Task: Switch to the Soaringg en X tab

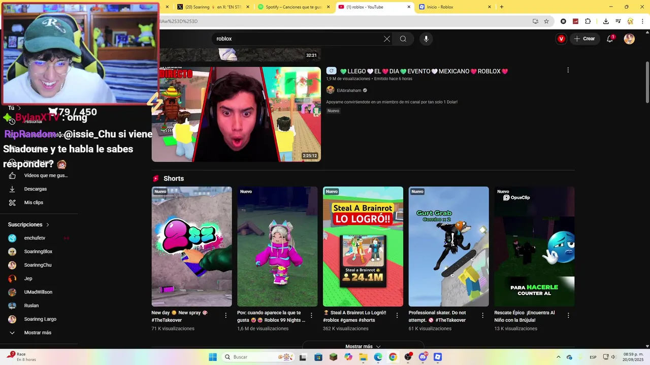Action: point(213,7)
